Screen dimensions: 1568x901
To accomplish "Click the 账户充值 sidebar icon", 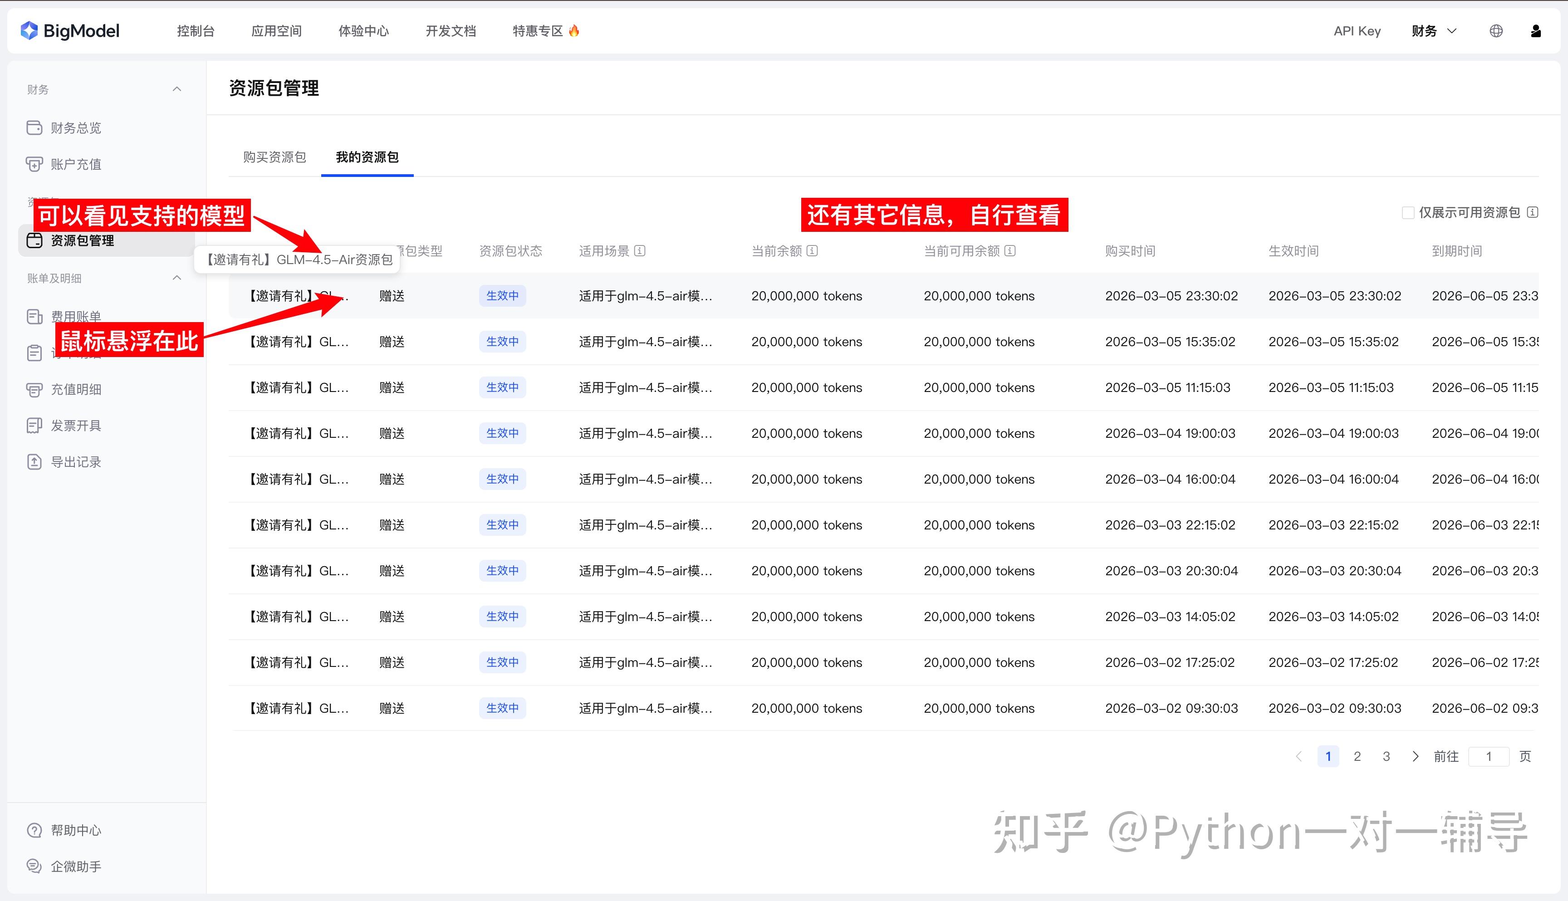I will [x=34, y=164].
